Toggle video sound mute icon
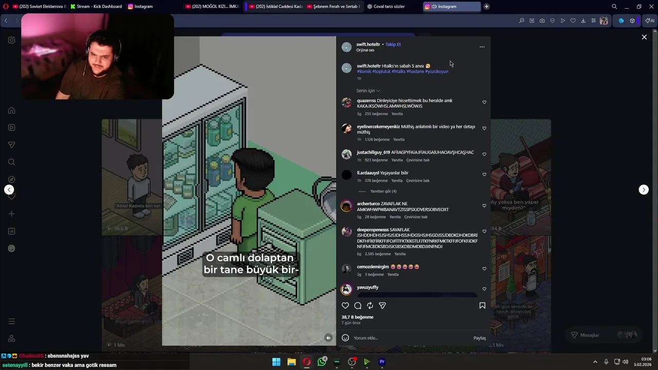Viewport: 658px width, 370px height. pyautogui.click(x=328, y=338)
